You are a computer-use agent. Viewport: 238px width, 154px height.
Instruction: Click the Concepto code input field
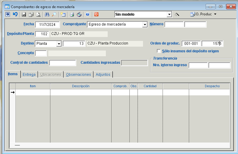(41, 53)
